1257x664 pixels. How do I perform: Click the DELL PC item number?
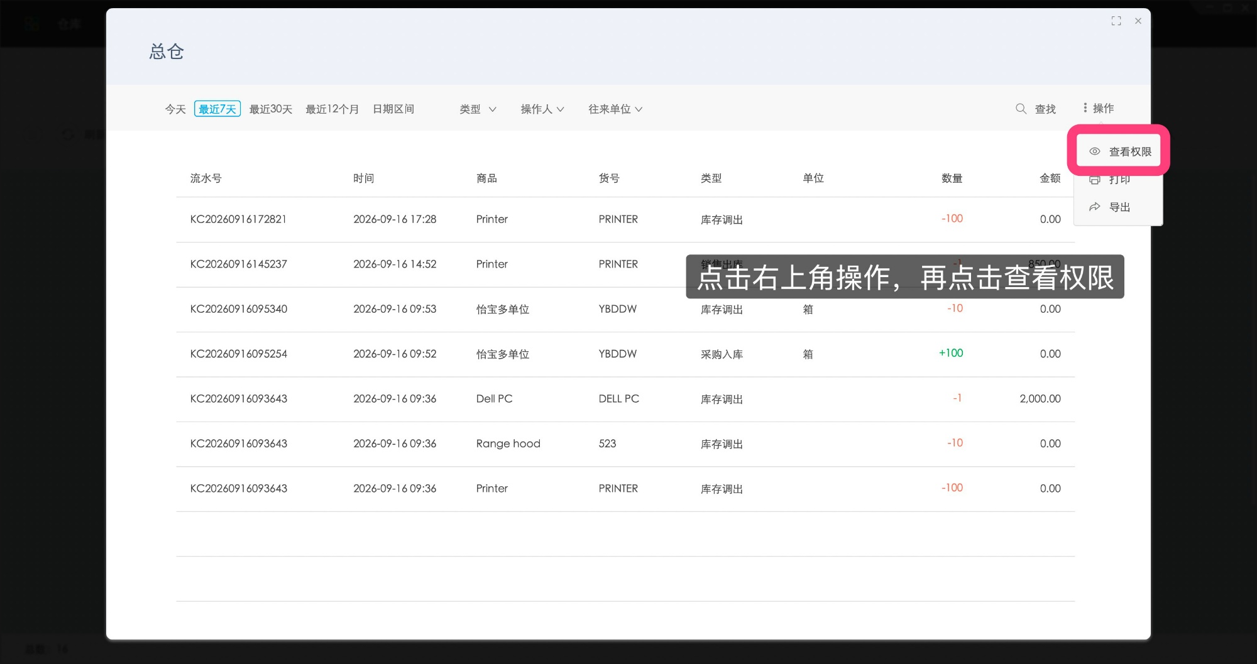(619, 399)
